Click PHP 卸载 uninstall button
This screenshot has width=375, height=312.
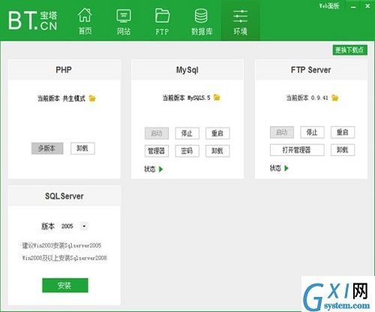[x=82, y=148]
